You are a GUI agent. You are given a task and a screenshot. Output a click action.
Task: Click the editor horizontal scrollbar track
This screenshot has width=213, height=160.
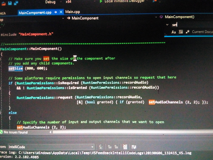(x=133, y=132)
